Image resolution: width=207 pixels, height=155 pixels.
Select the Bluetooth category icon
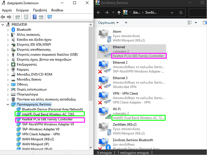13,30
